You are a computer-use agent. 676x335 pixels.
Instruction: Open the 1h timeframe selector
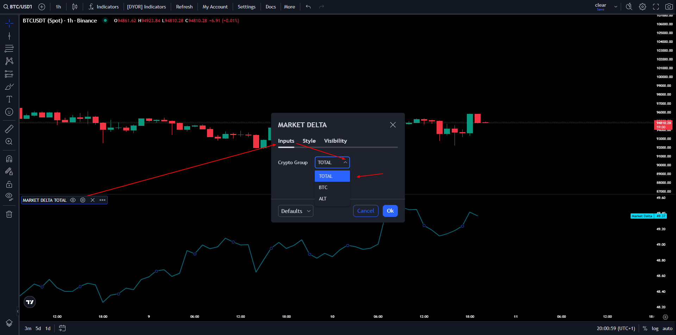pos(58,7)
